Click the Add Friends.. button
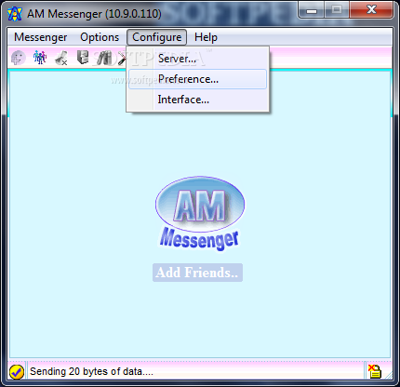 click(x=197, y=273)
